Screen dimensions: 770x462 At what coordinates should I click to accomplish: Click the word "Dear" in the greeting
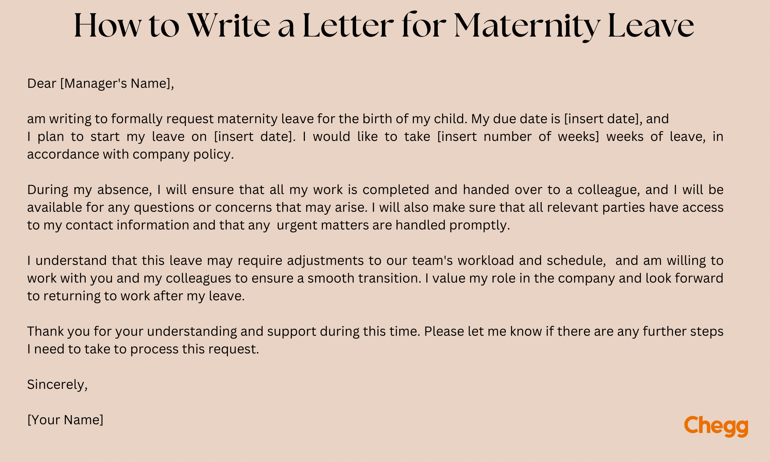point(42,84)
